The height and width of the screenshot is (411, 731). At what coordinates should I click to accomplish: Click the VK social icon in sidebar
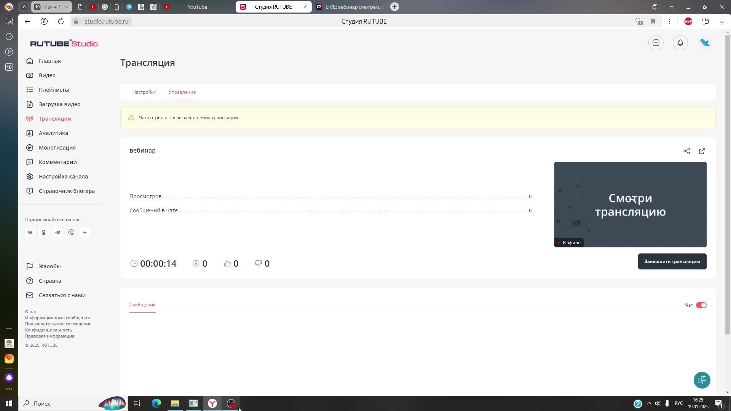(x=30, y=233)
